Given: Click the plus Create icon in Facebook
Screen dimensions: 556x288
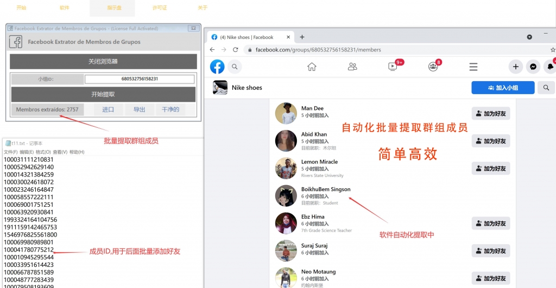Looking at the screenshot, I should [x=516, y=67].
